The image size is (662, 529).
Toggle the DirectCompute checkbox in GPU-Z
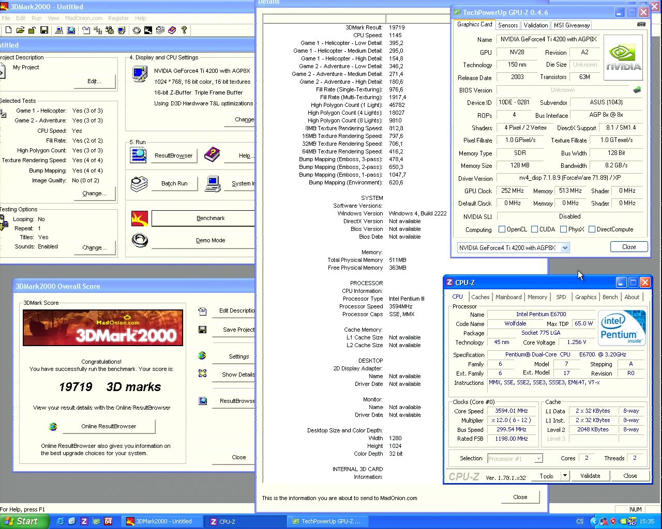point(592,229)
